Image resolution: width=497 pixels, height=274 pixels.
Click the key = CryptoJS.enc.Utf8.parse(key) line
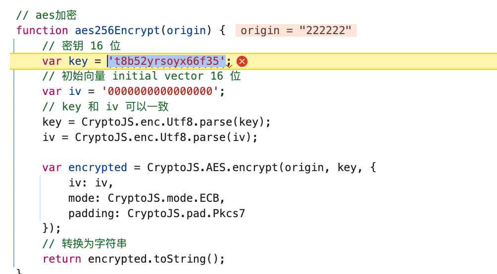[156, 122]
